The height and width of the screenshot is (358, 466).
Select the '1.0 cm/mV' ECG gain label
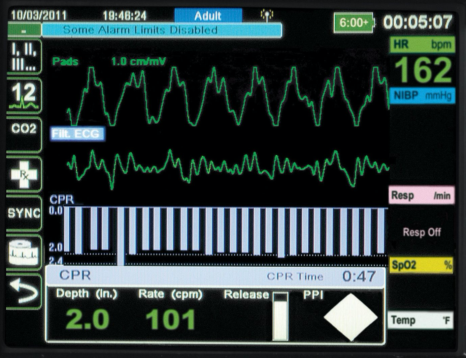(138, 62)
